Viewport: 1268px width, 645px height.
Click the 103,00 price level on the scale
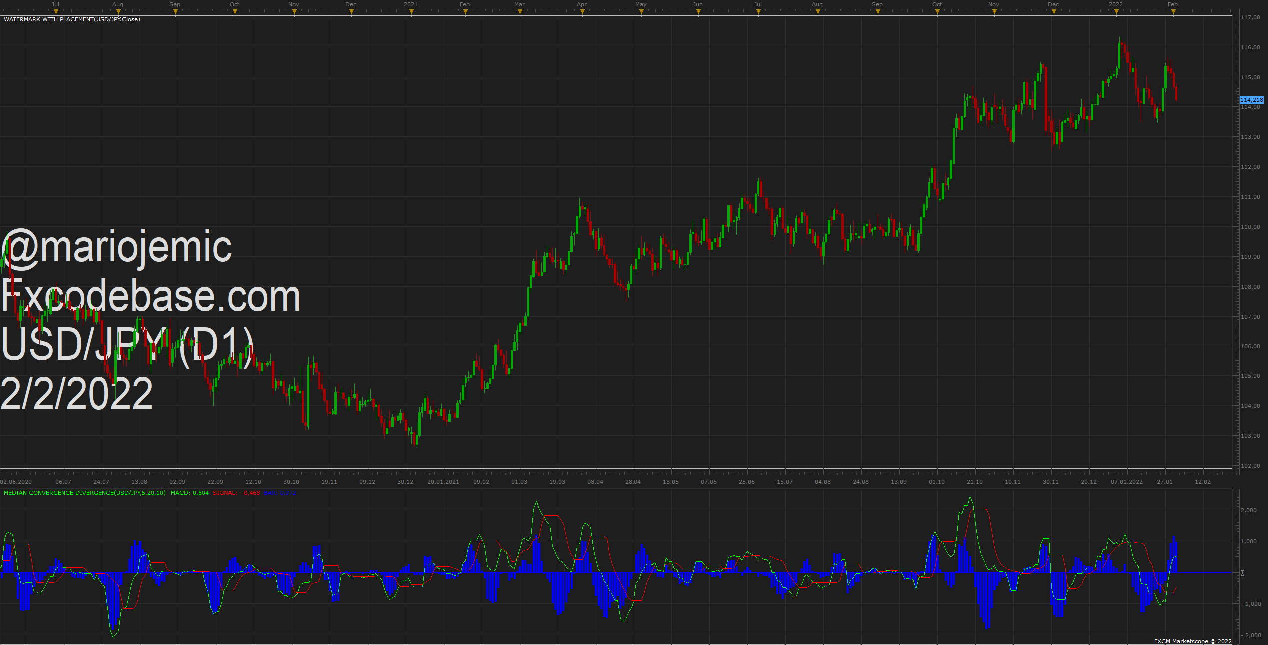click(x=1251, y=436)
